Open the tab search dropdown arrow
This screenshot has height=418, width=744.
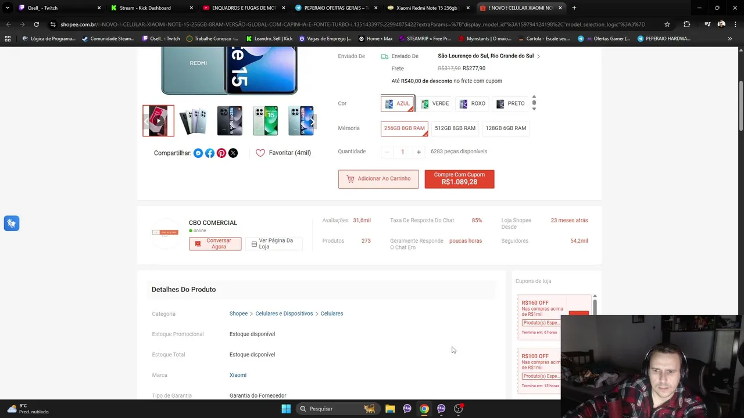pyautogui.click(x=8, y=8)
